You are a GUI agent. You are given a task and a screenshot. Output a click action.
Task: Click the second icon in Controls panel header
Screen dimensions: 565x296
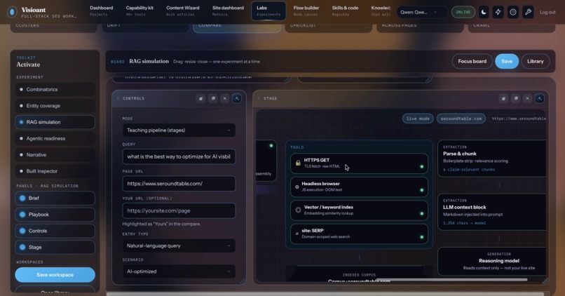(213, 98)
